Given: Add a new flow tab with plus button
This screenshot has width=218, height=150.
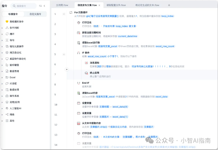Looking at the screenshot, I should pyautogui.click(x=169, y=5).
